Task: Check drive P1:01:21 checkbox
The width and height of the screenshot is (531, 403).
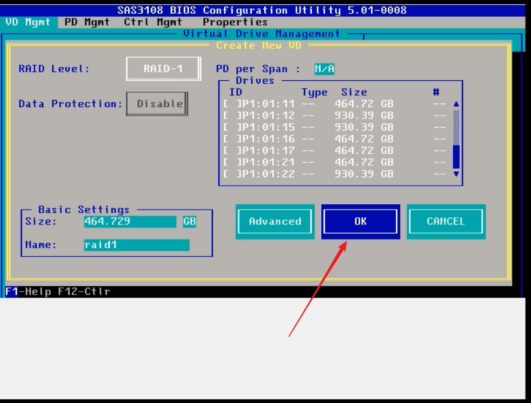Action: coord(231,162)
